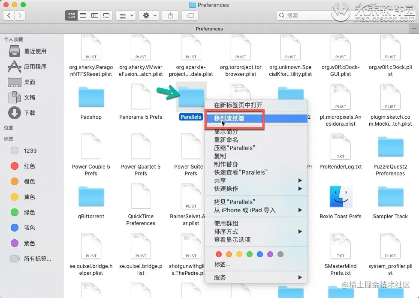Open 下载 in the sidebar
The height and width of the screenshot is (298, 419).
pyautogui.click(x=22, y=113)
